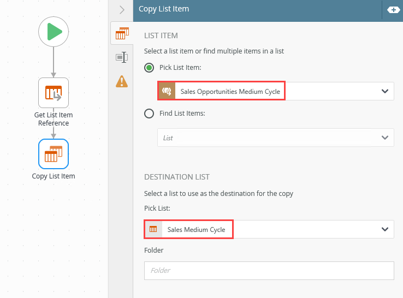Select the Copy List Item step icon

click(x=54, y=154)
